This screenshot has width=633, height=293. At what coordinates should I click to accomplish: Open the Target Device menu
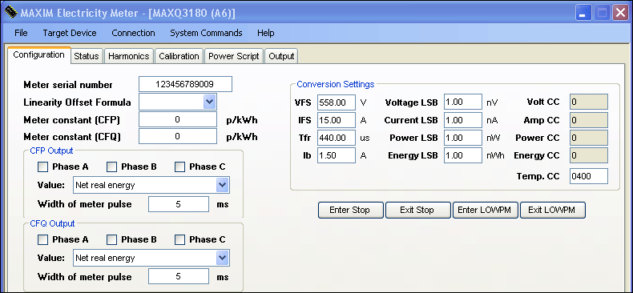point(70,33)
